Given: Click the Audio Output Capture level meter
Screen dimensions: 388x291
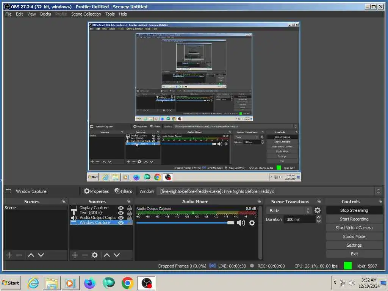Looking at the screenshot, I should [x=197, y=213].
